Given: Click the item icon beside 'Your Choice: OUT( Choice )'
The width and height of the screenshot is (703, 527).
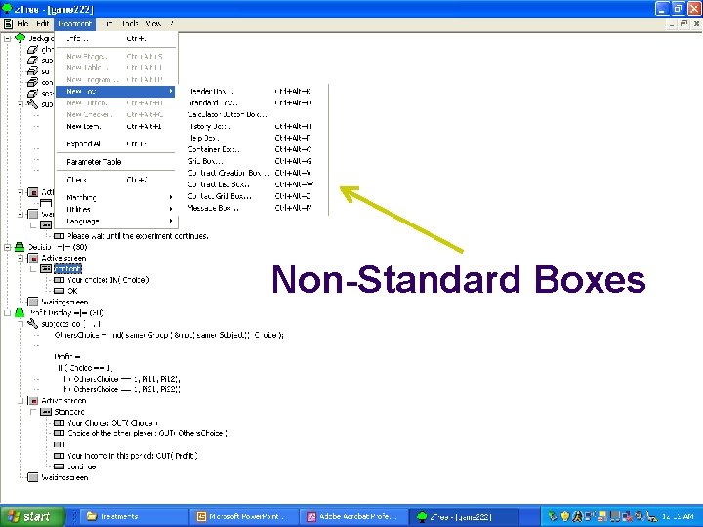Looking at the screenshot, I should pyautogui.click(x=59, y=423).
